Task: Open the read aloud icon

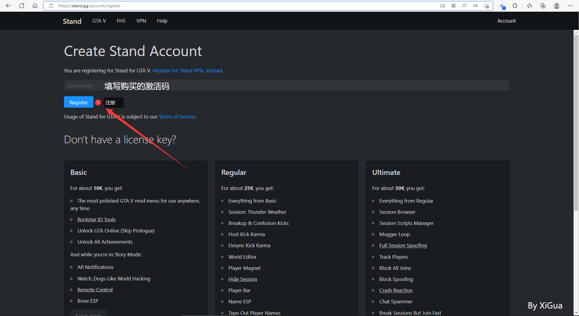Action: click(464, 6)
